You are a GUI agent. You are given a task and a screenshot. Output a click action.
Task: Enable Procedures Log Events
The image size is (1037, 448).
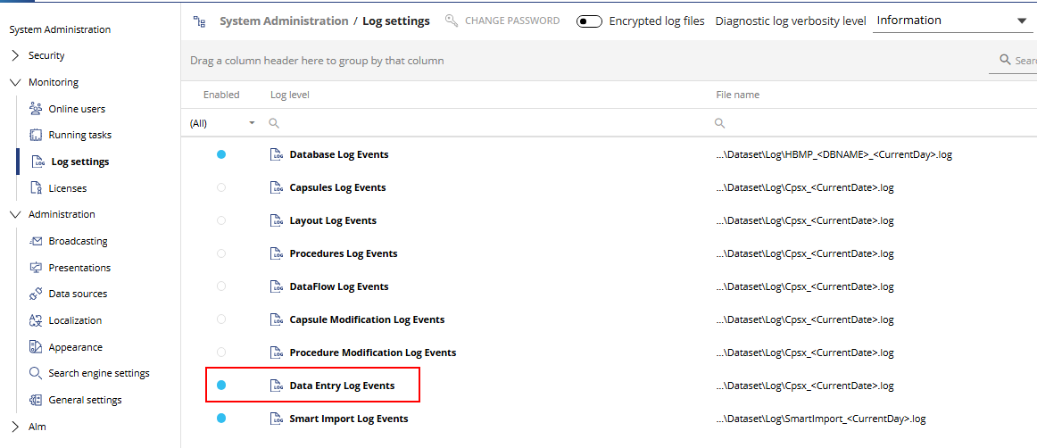(221, 253)
